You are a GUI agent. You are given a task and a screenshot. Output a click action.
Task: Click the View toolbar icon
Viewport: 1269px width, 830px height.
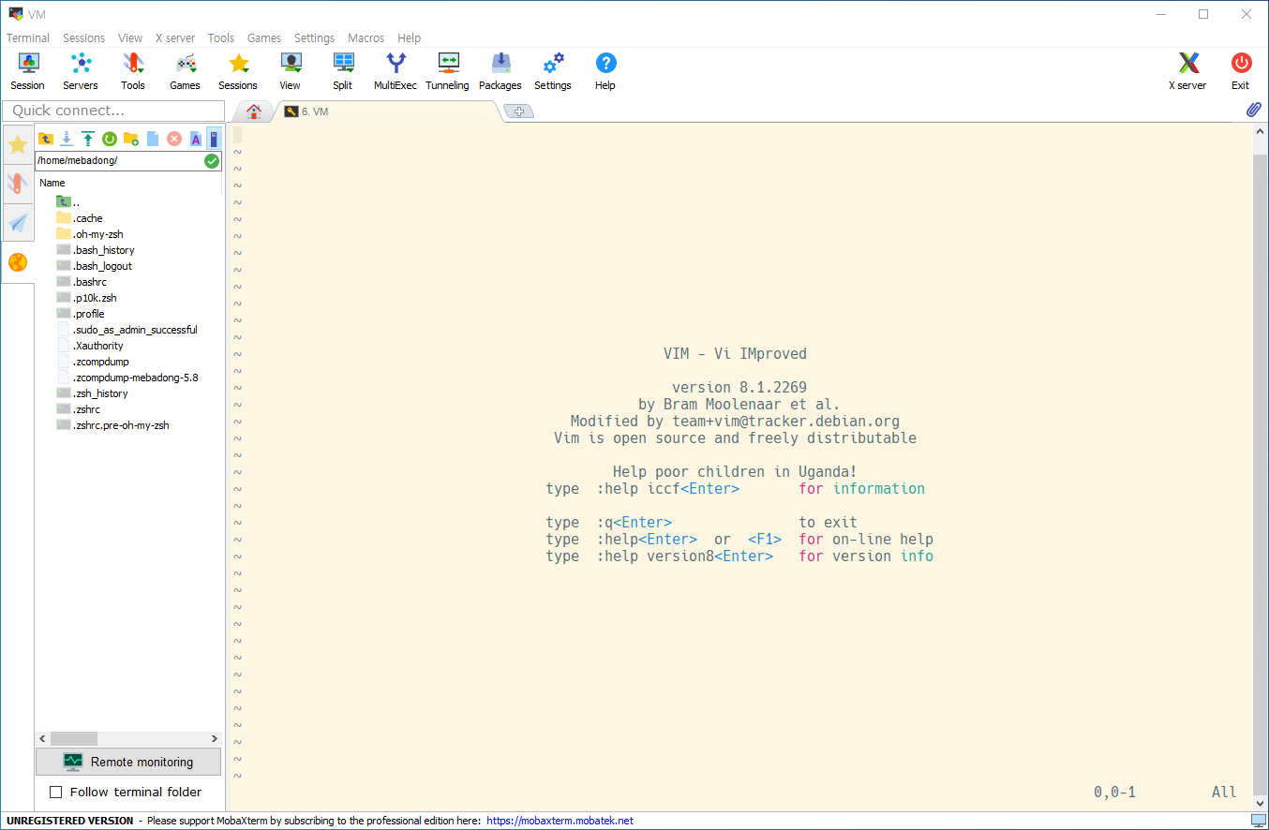[291, 71]
